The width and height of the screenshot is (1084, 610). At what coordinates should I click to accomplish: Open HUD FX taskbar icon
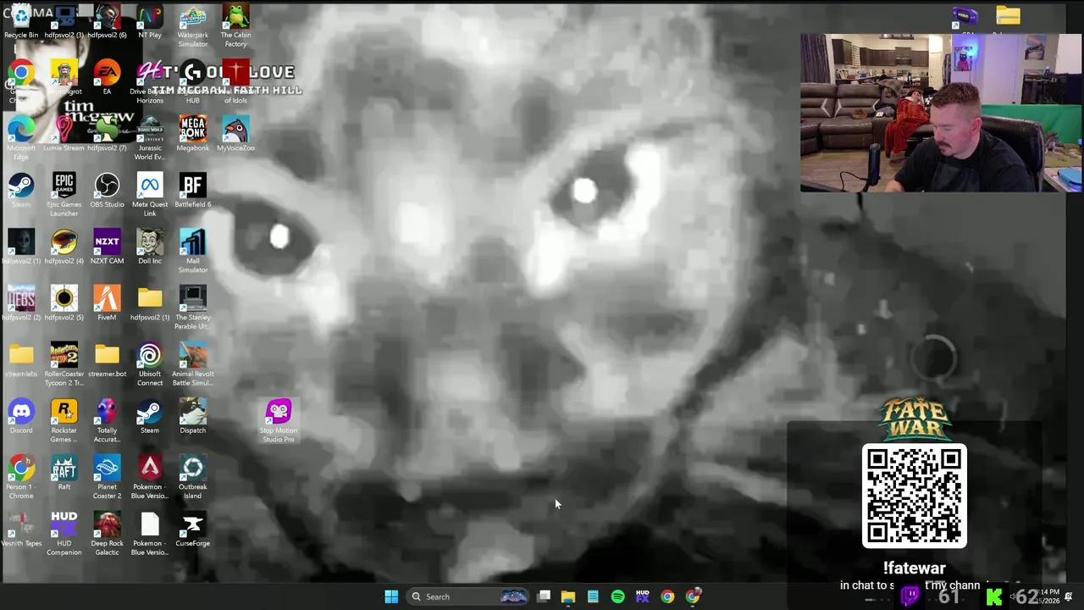tap(643, 596)
